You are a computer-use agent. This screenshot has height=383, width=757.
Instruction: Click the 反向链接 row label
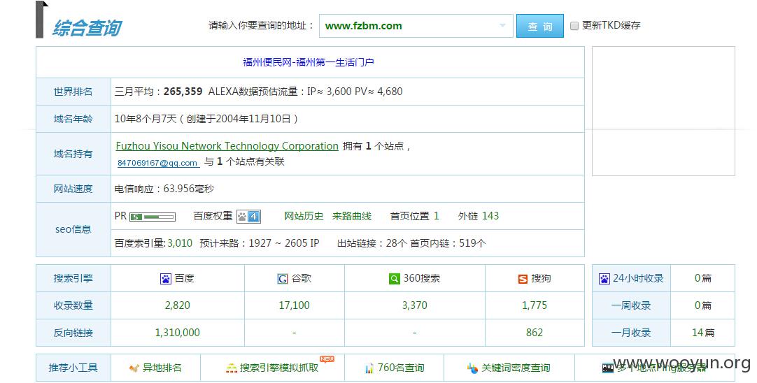[x=73, y=333]
